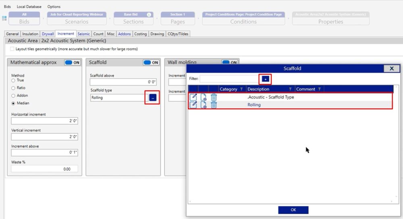
Task: Open the Category column filter
Action: tap(241, 89)
